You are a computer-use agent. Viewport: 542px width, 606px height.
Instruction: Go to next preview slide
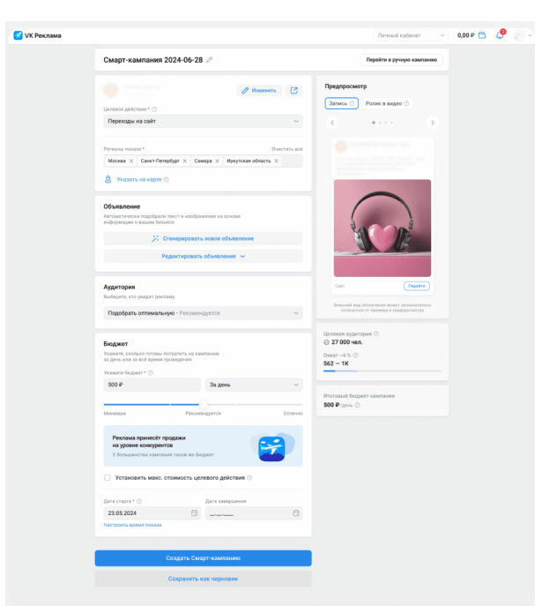pos(433,123)
